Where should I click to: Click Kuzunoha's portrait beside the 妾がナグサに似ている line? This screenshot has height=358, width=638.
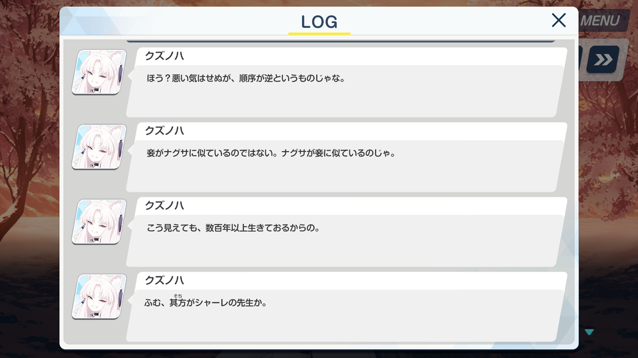(x=99, y=147)
